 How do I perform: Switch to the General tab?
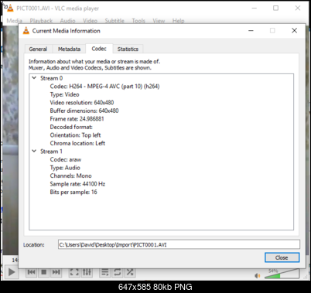pos(38,49)
